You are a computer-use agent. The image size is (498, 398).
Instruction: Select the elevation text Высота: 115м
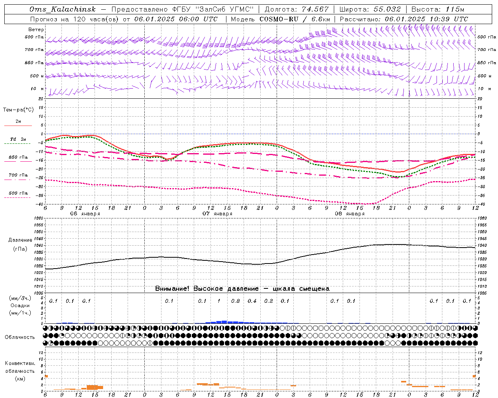[438, 9]
